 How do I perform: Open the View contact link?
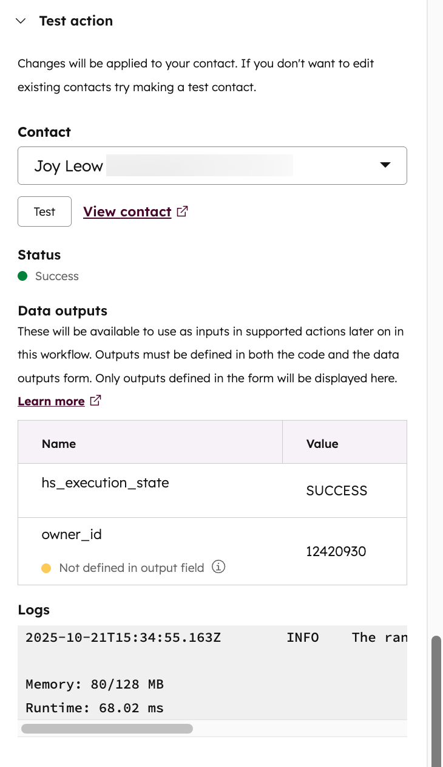click(x=127, y=212)
